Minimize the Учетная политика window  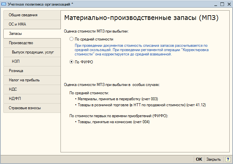[216, 4]
